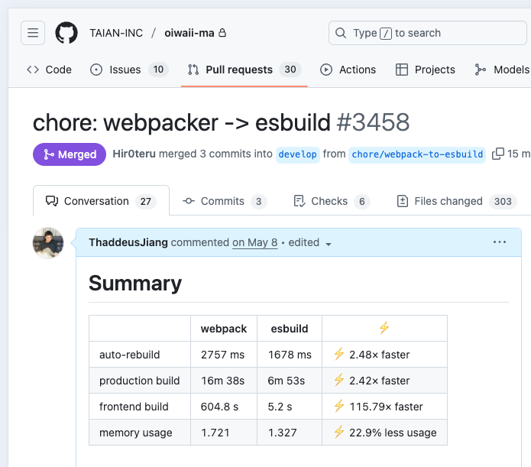Select the Conversation tab
Image resolution: width=531 pixels, height=467 pixels.
pyautogui.click(x=101, y=201)
